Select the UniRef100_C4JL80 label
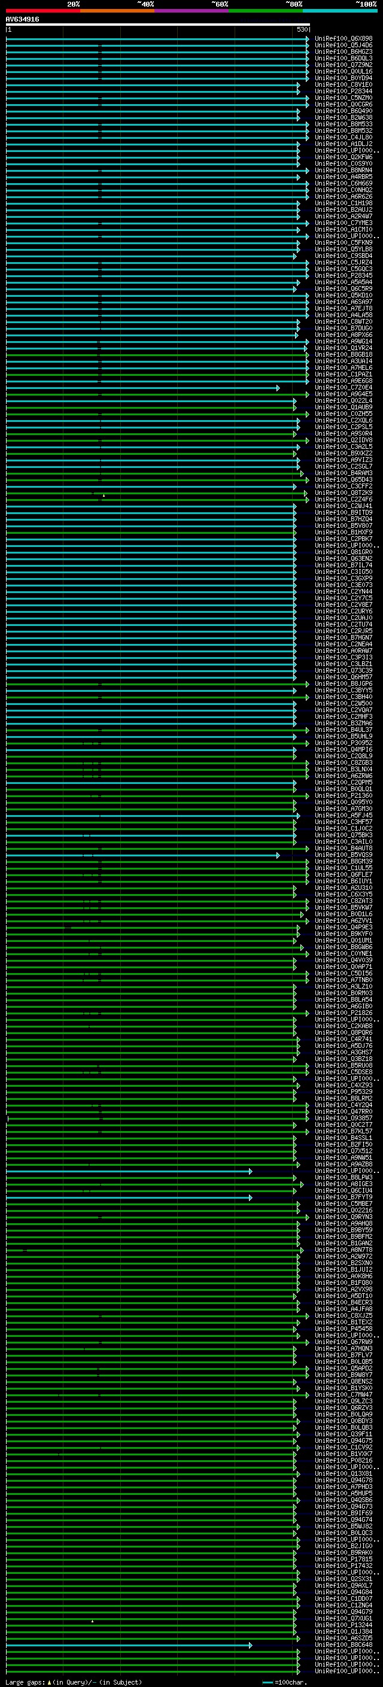Image resolution: width=383 pixels, height=1687 pixels. coord(344,138)
